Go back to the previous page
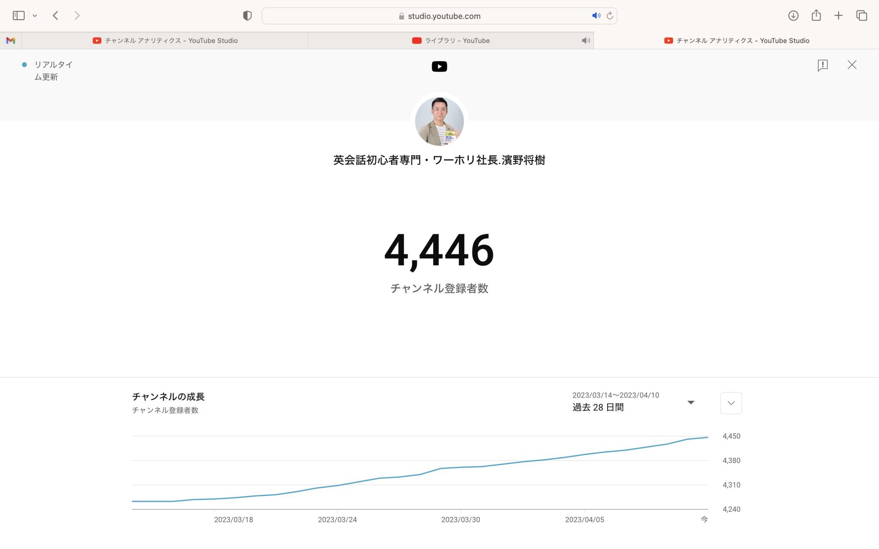Screen dimensions: 879x549 (55, 16)
